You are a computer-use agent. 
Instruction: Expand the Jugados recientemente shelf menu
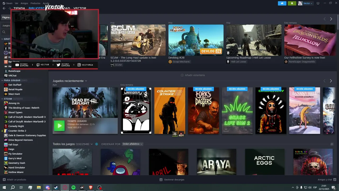pos(86,81)
